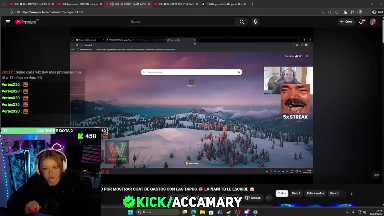Image resolution: width=384 pixels, height=216 pixels.
Task: Open YouTube notifications bell
Action: 361,22
